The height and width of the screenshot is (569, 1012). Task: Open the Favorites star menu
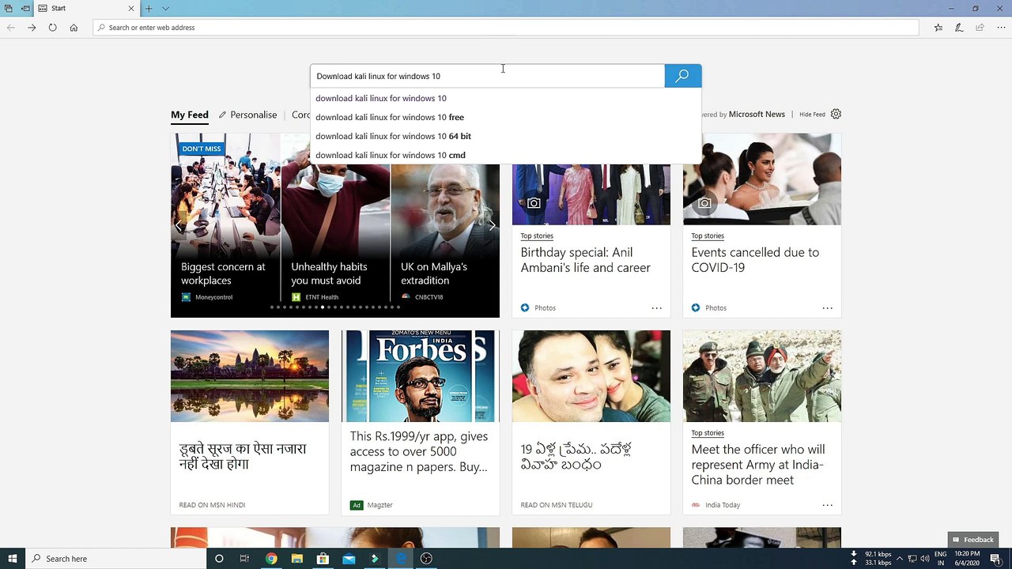click(938, 28)
